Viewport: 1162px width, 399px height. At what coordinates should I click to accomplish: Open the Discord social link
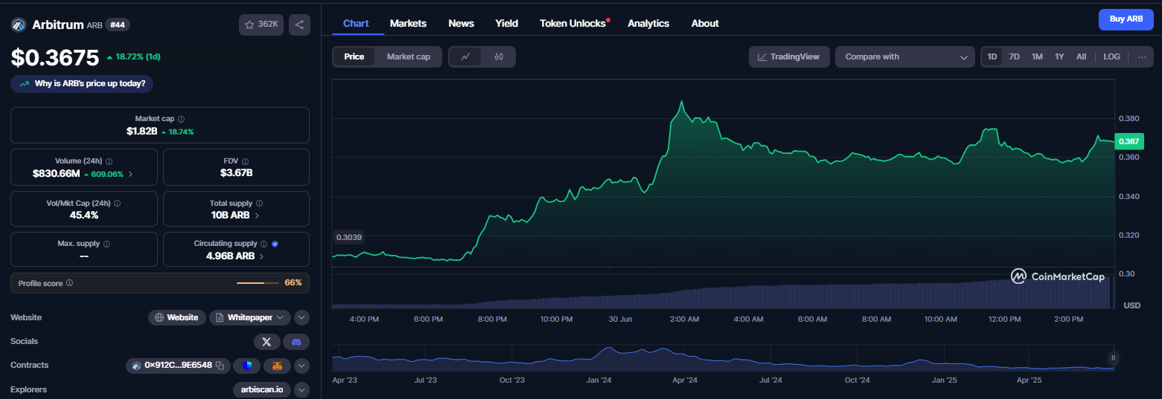[x=296, y=342]
